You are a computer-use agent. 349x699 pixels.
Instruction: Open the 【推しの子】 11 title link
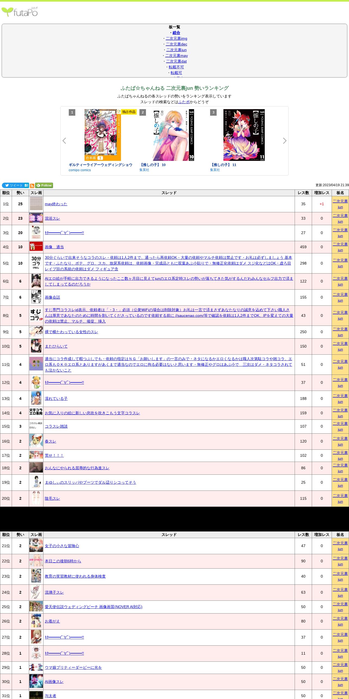pos(223,165)
